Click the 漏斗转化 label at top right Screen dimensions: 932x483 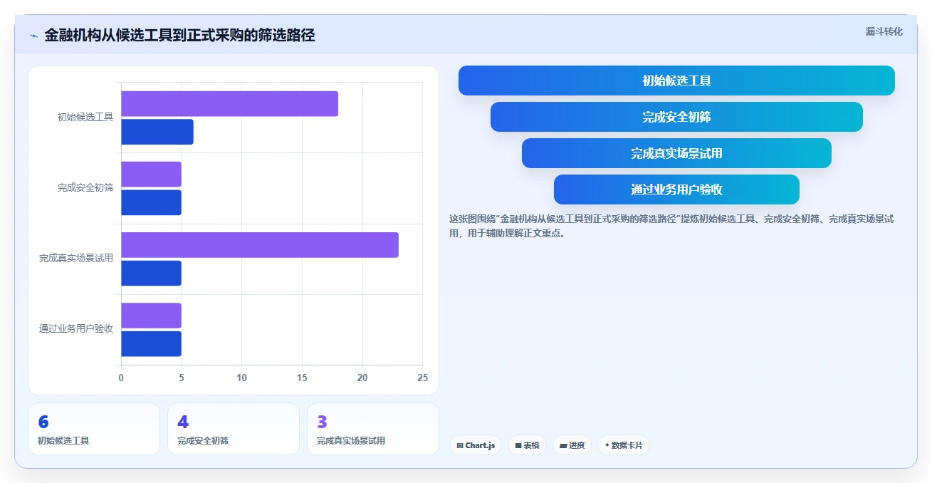coord(884,31)
